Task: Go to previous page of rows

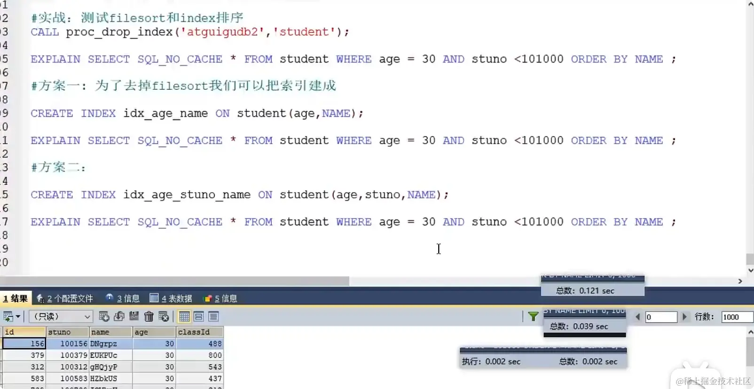Action: pyautogui.click(x=638, y=317)
